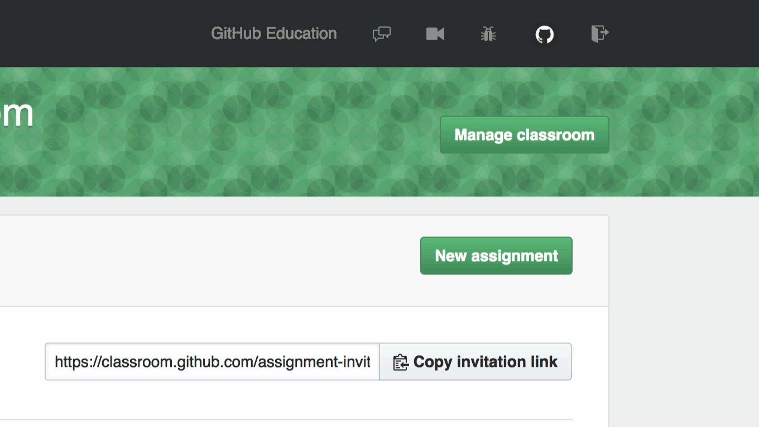Open the GitHub Octocat logo icon
This screenshot has width=759, height=427.
545,35
